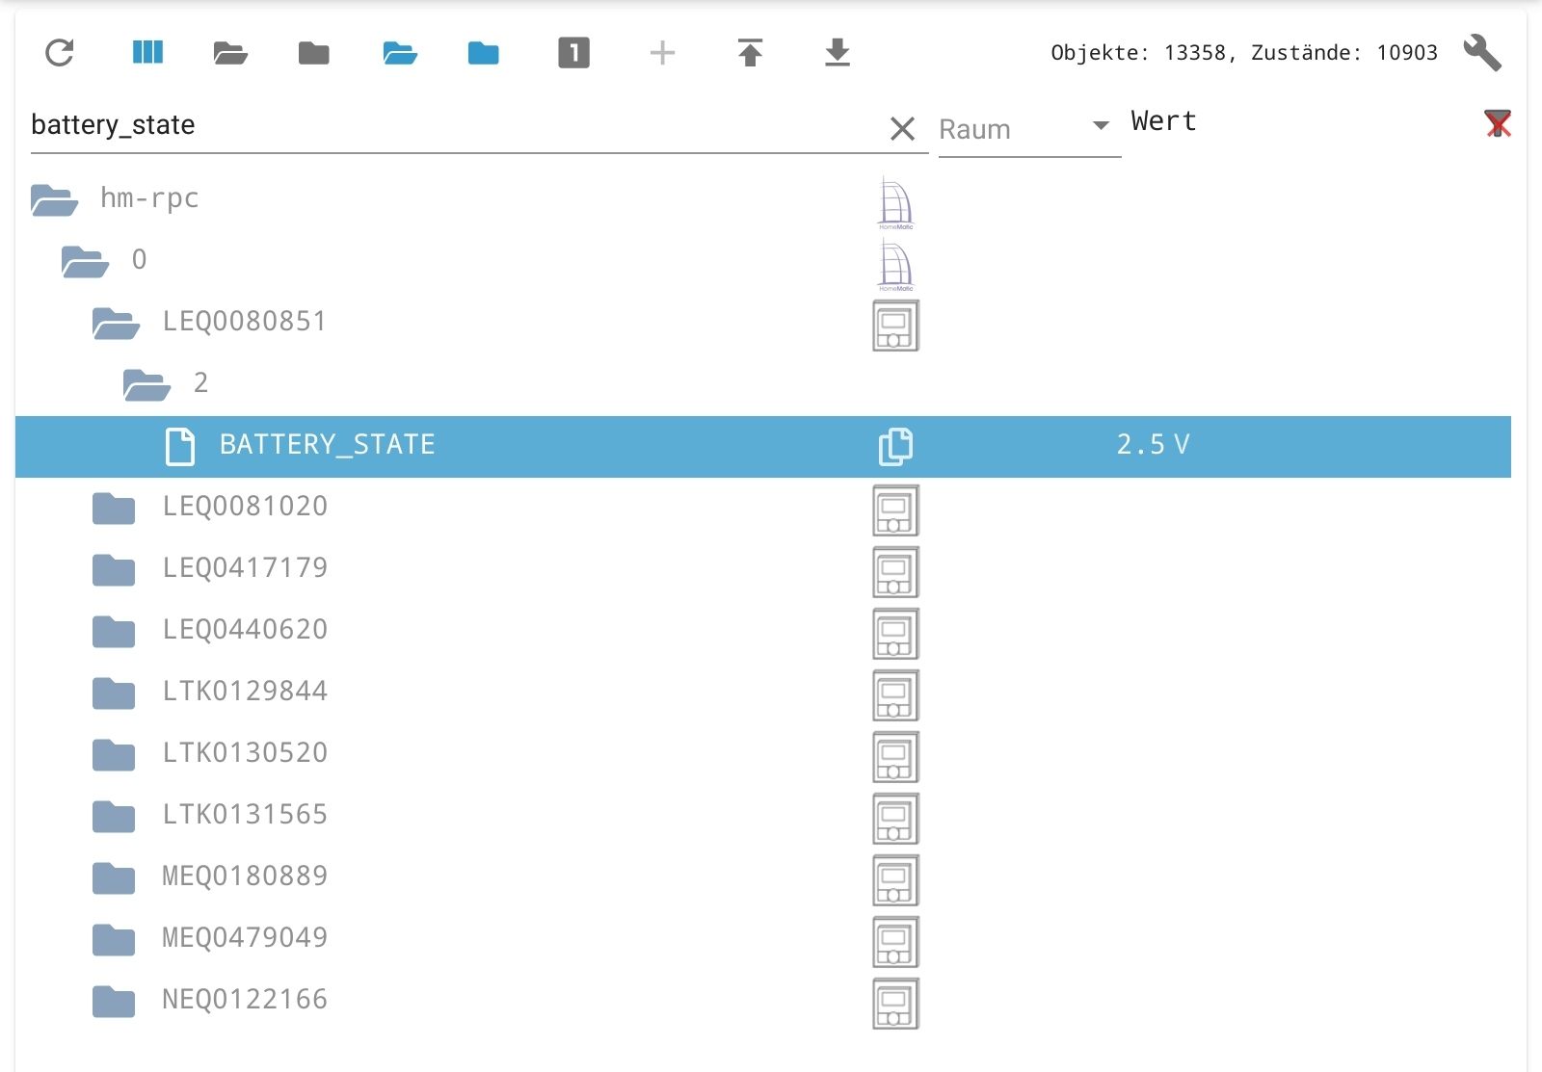Collapse the LEQ0080851 folder

point(117,323)
